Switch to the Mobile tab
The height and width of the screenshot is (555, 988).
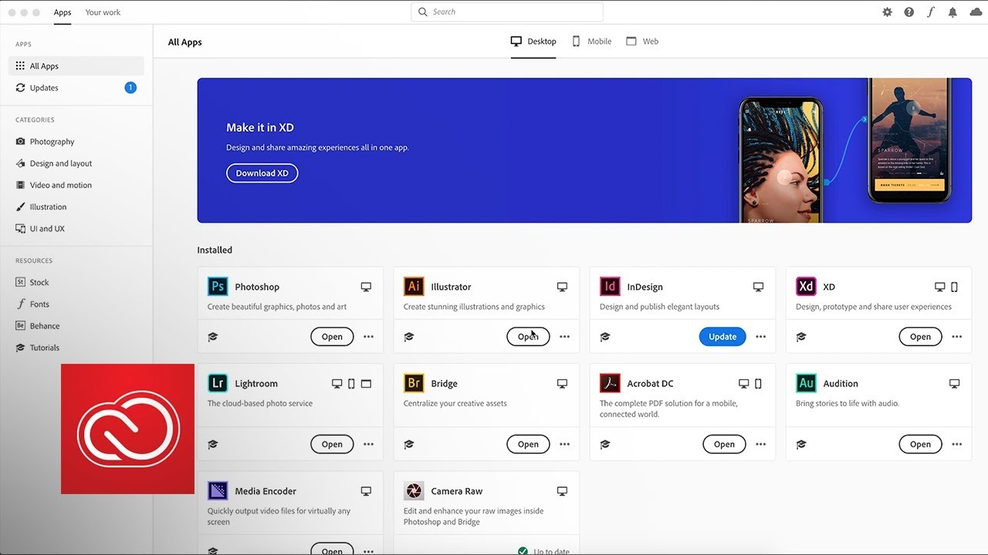point(592,42)
